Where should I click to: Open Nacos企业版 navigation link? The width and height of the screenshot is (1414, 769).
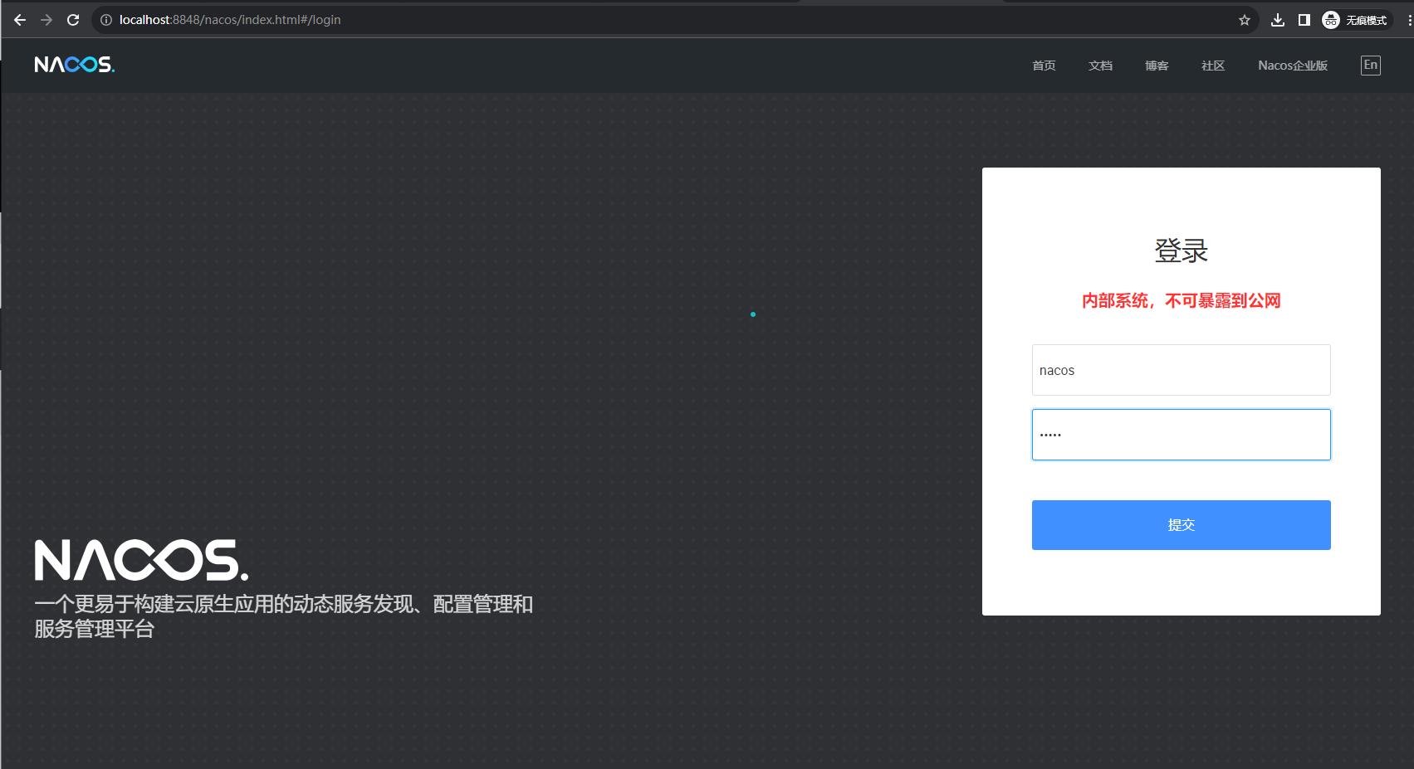[1293, 66]
